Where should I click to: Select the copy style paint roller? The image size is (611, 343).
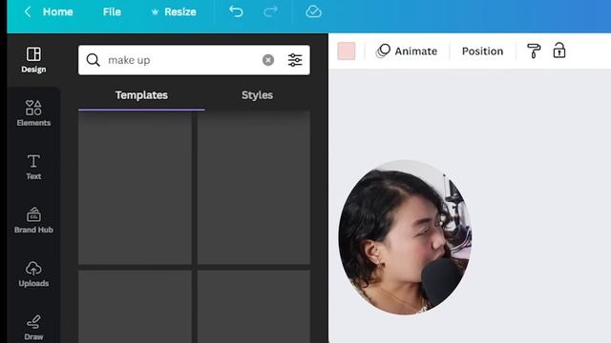pos(534,50)
